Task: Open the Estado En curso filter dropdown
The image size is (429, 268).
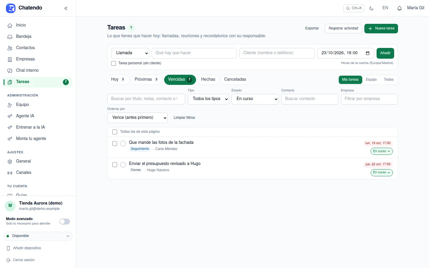Action: 255,99
